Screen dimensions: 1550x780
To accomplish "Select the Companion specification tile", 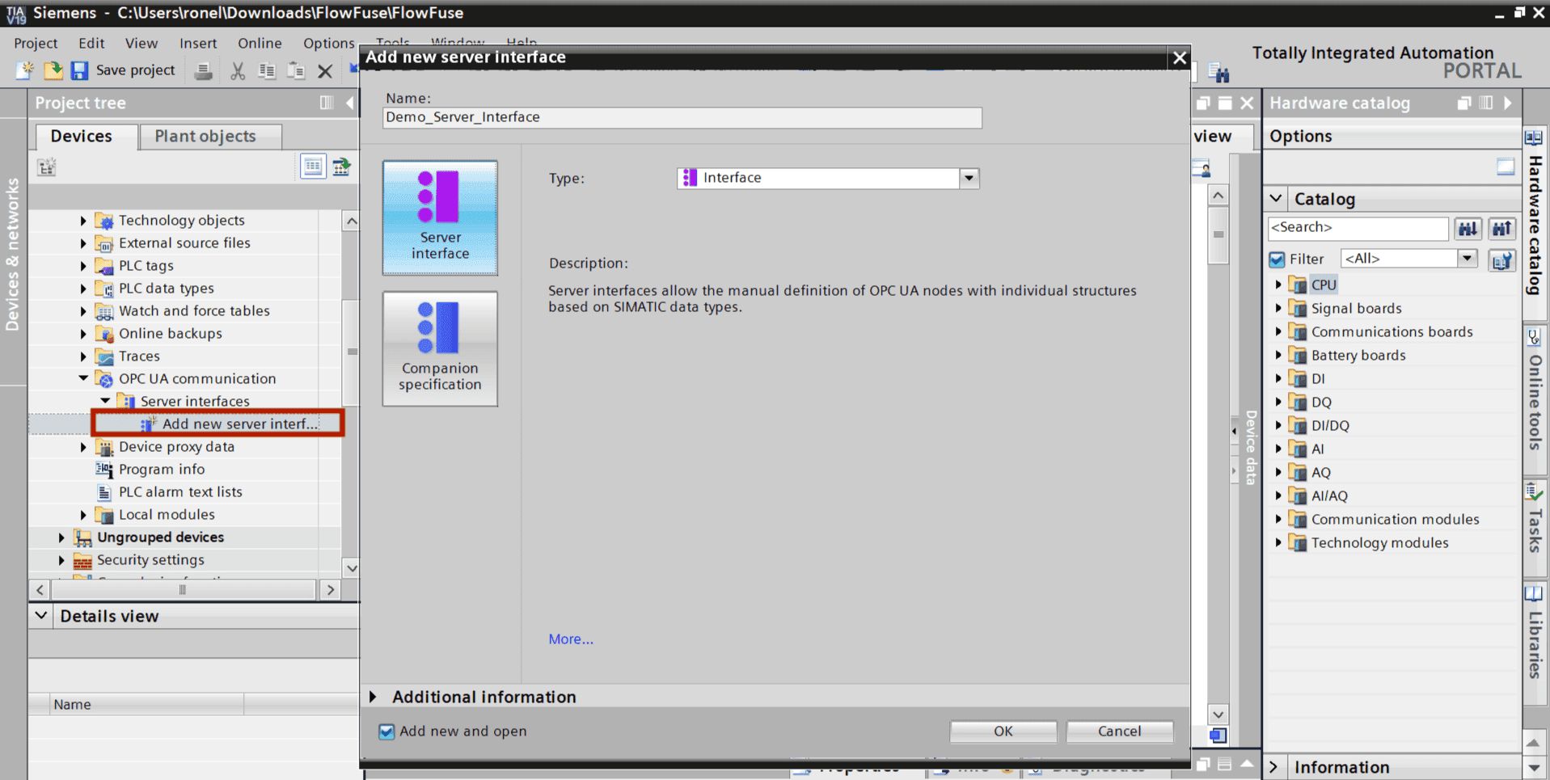I will point(439,348).
